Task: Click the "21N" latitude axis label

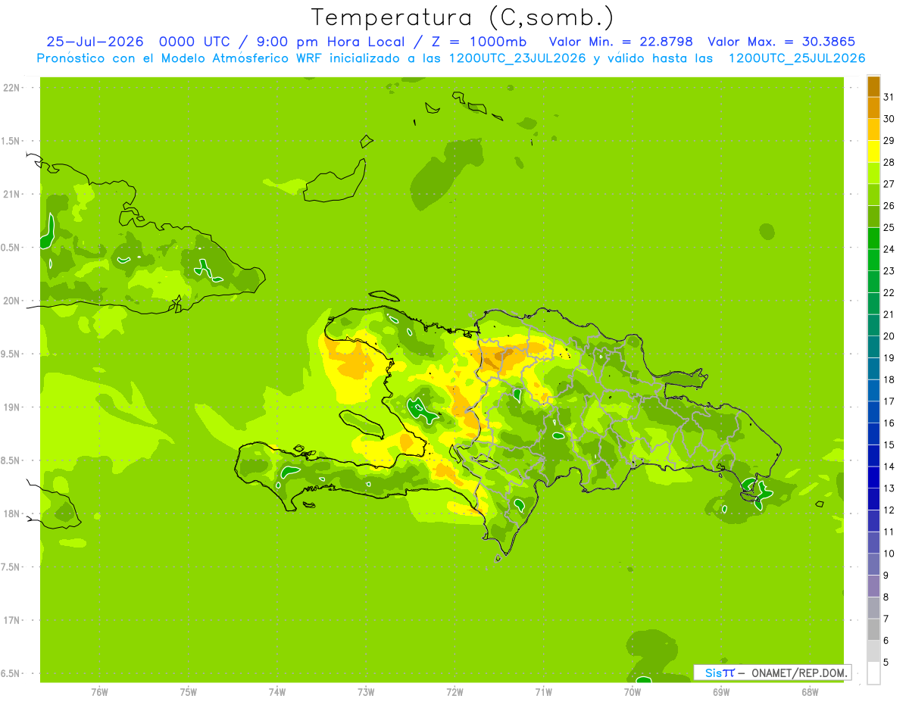Action: pyautogui.click(x=11, y=194)
